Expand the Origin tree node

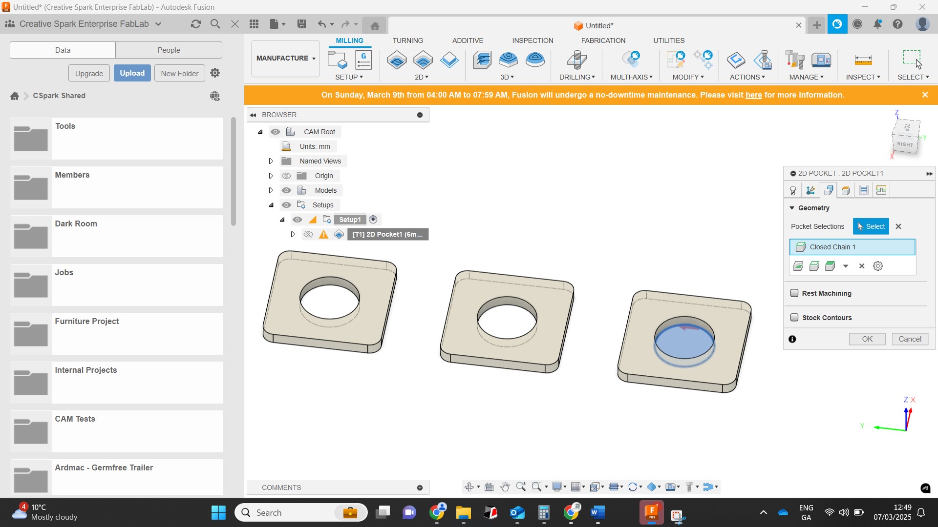pyautogui.click(x=271, y=176)
